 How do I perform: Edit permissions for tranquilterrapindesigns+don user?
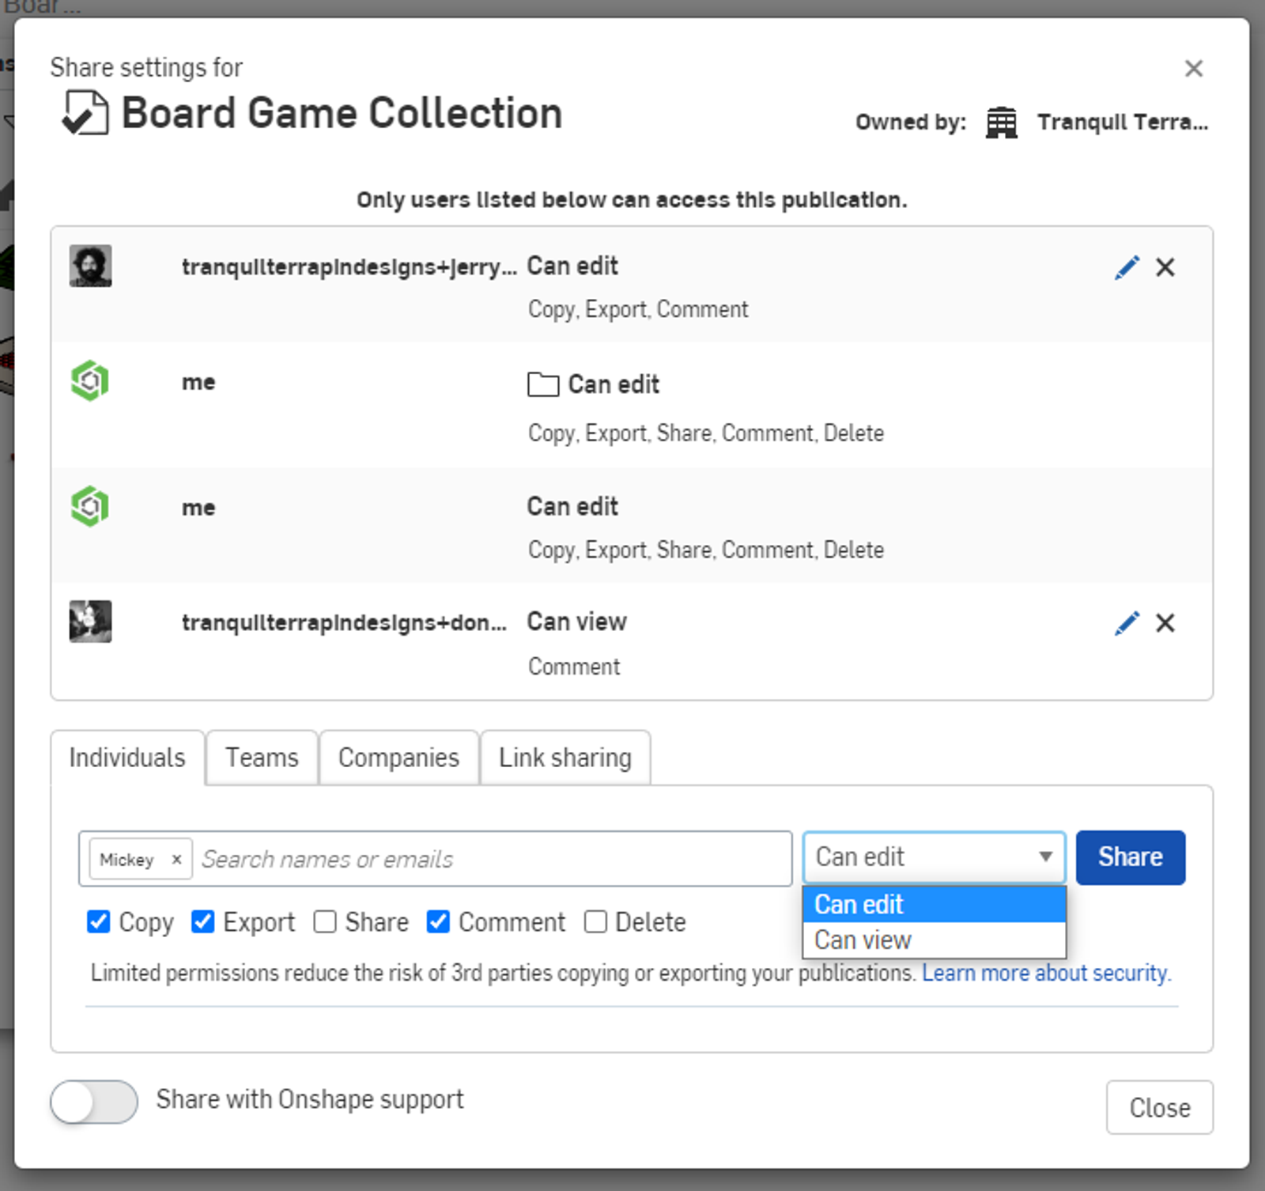click(x=1126, y=622)
